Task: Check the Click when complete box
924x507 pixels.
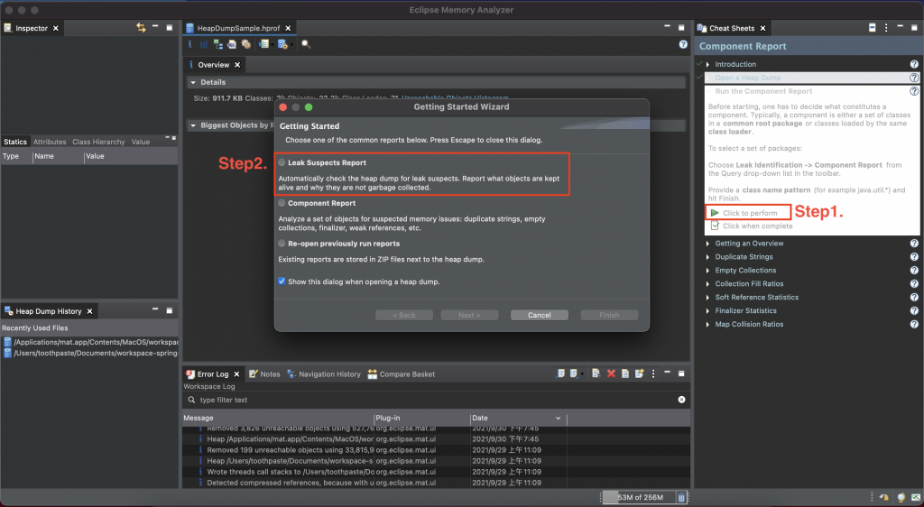Action: (x=715, y=226)
